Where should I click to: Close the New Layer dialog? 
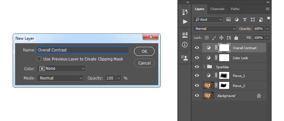pos(150,37)
